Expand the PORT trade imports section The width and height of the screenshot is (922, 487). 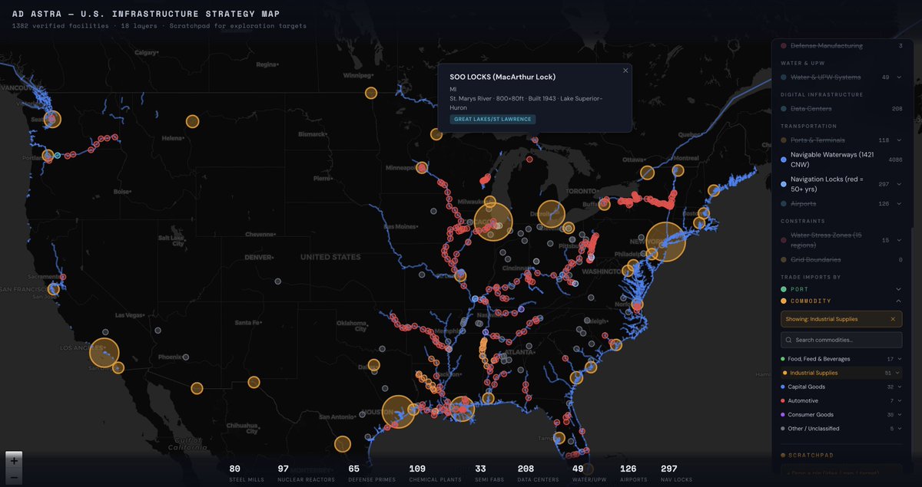(x=841, y=289)
